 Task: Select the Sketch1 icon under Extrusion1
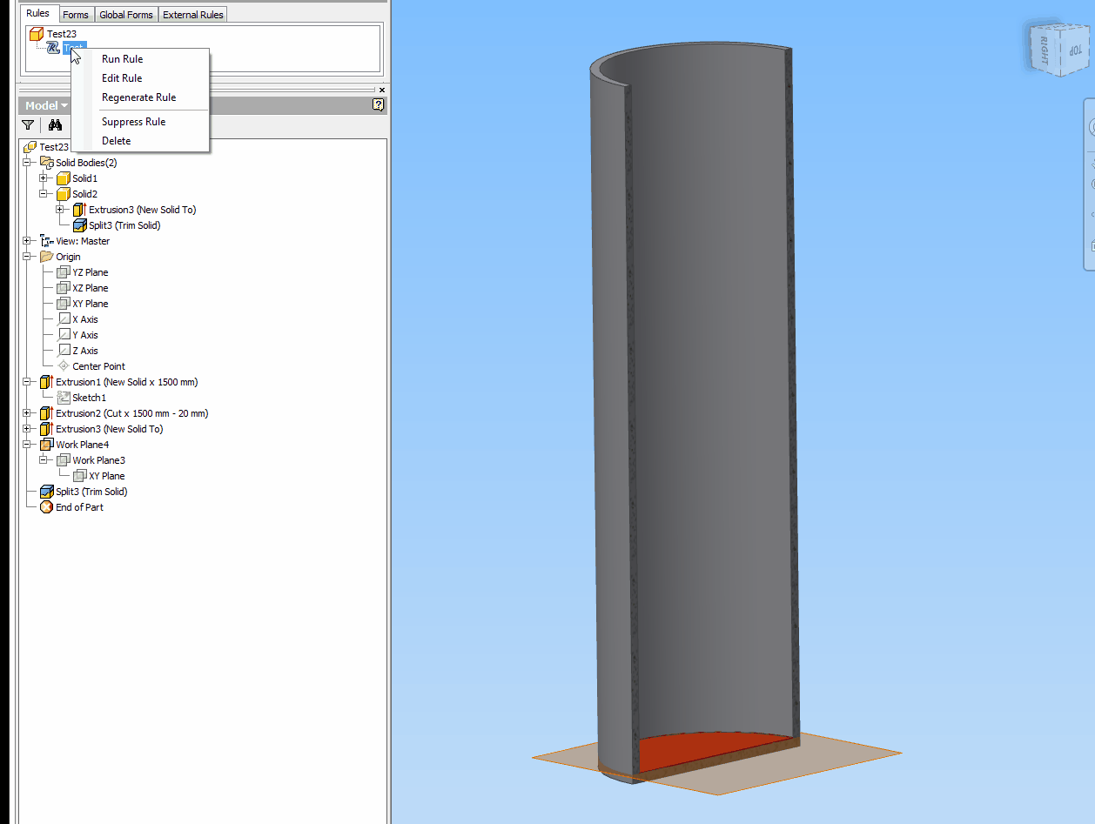[x=64, y=397]
